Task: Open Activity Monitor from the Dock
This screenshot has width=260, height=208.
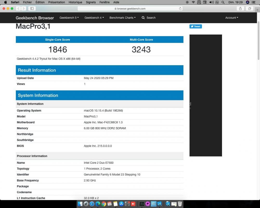Action: (142, 204)
